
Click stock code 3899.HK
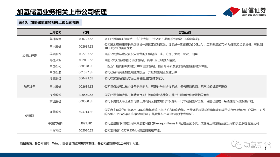[x=86, y=123]
